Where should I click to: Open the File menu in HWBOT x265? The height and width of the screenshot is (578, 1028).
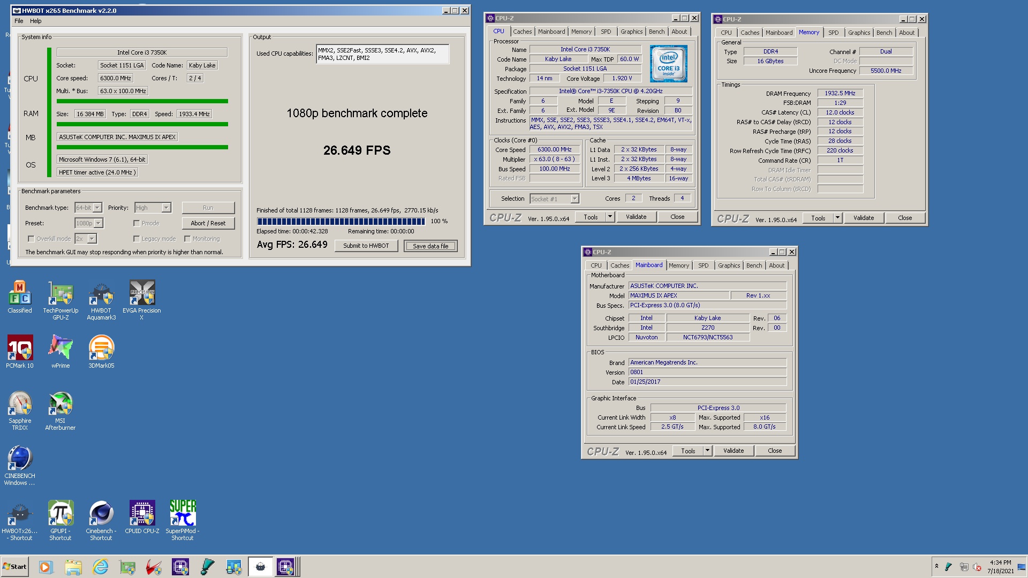click(19, 21)
